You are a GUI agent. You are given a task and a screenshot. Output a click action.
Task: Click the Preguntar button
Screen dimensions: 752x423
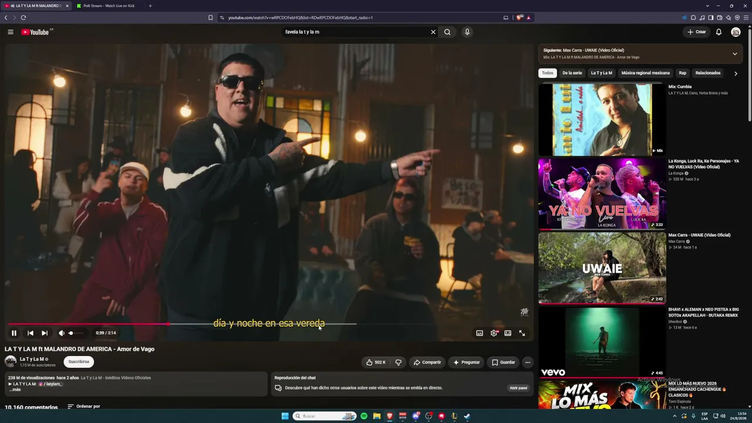[x=466, y=362]
